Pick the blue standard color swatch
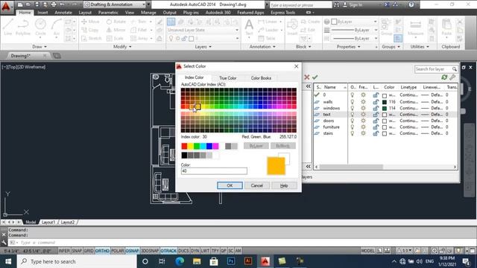Viewport: 477px width, 268px height. pos(209,146)
